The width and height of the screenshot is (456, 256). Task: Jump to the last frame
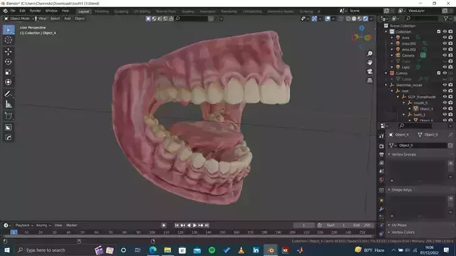(x=207, y=225)
